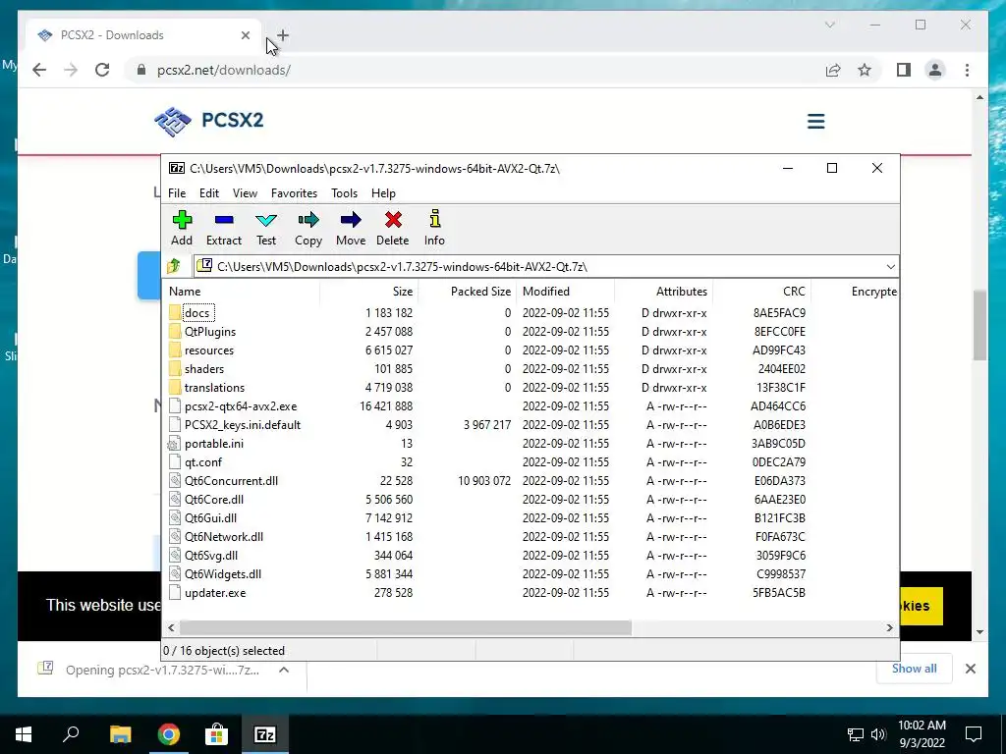Click the red Delete icon
Screen dimensions: 1006x754
(393, 228)
